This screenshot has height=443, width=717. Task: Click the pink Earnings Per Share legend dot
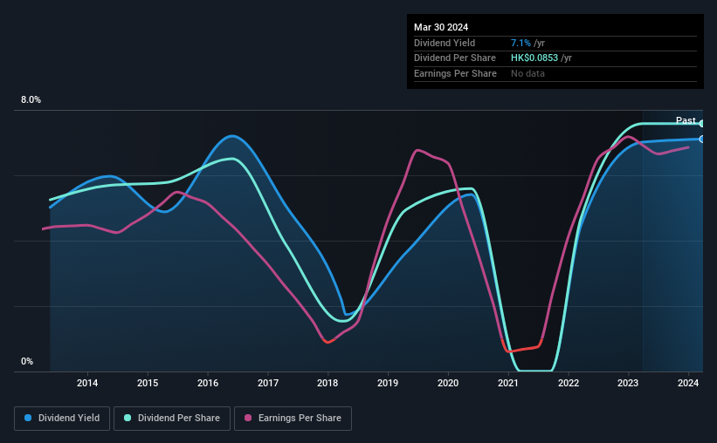point(248,418)
